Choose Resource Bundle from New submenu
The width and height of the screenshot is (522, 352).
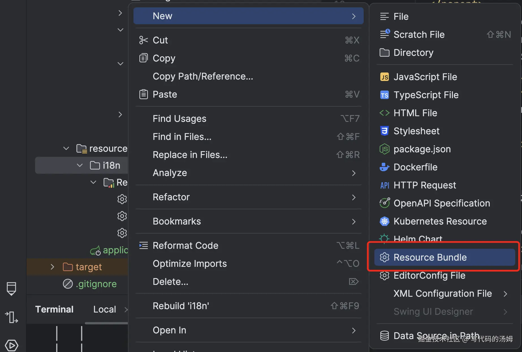click(430, 257)
